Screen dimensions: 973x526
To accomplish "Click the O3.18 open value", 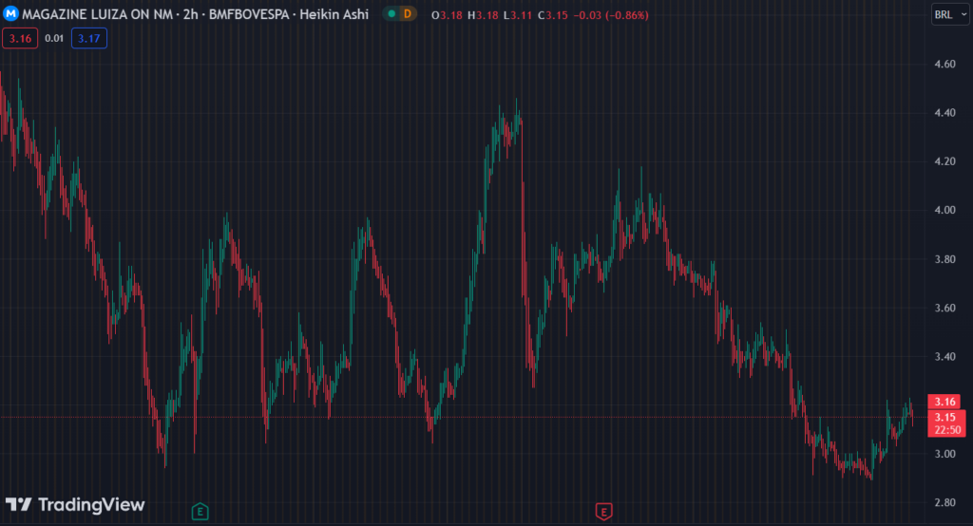I will pyautogui.click(x=447, y=15).
